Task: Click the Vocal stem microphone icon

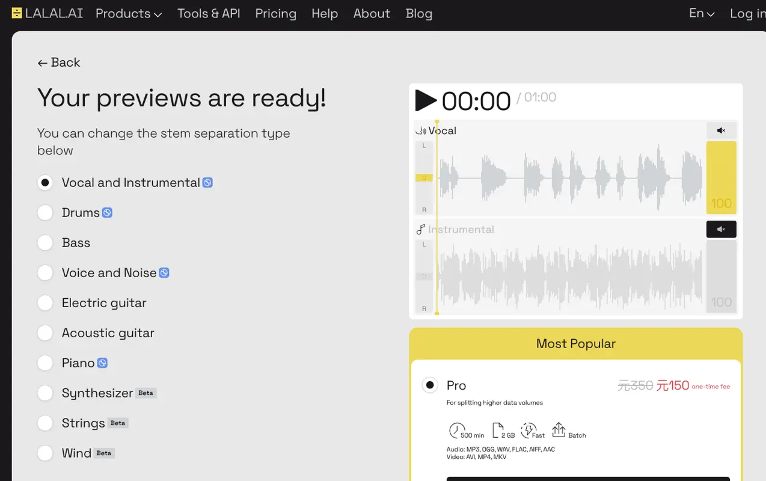Action: (421, 130)
